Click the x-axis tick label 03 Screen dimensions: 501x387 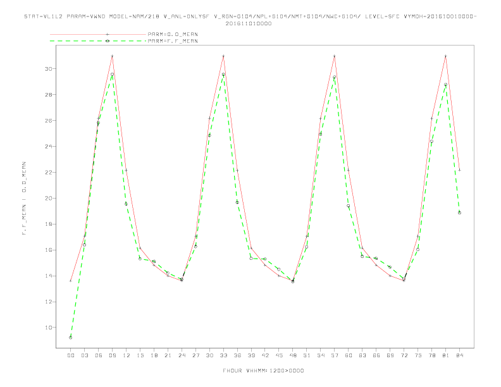click(84, 355)
